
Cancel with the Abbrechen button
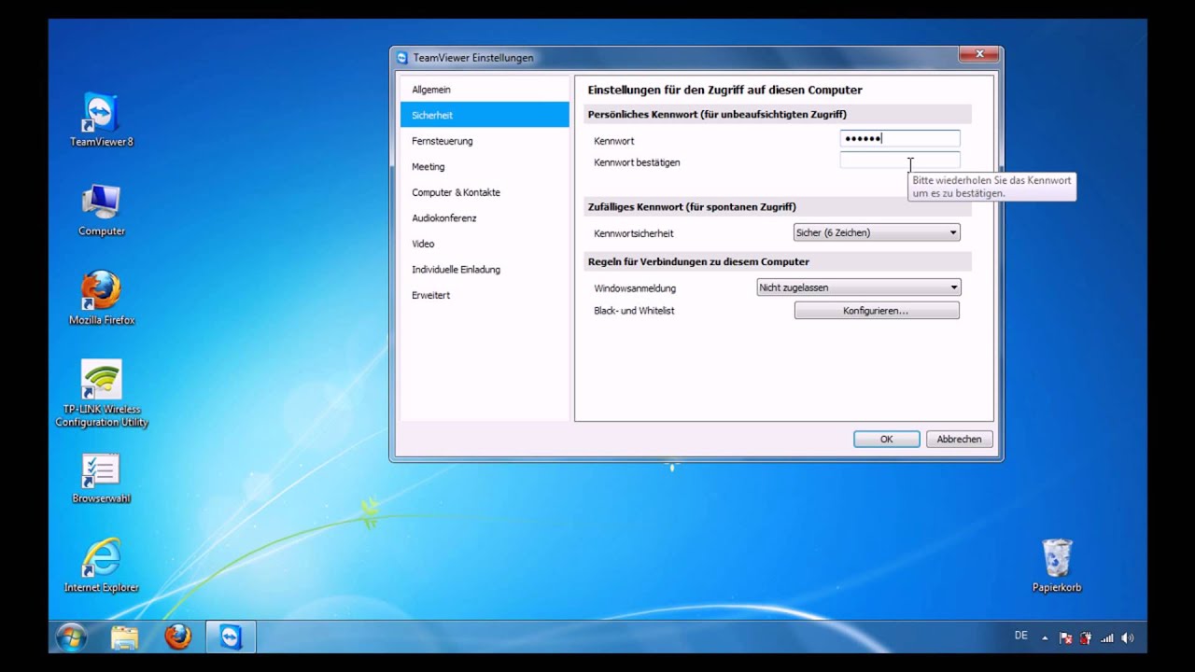[x=959, y=439]
